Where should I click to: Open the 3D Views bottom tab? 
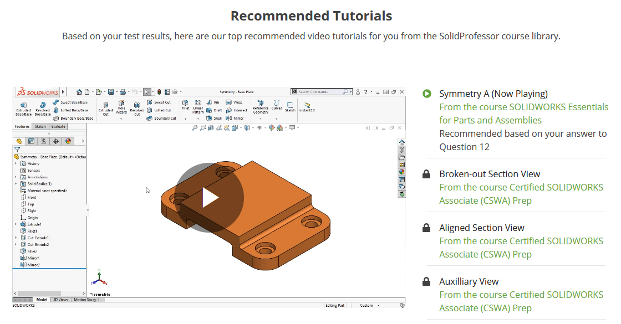coord(60,300)
